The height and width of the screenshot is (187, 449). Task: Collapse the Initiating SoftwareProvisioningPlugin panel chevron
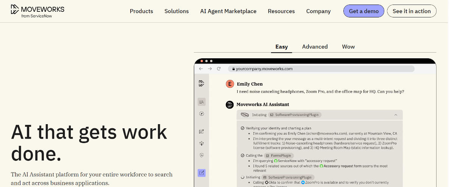tap(396, 115)
